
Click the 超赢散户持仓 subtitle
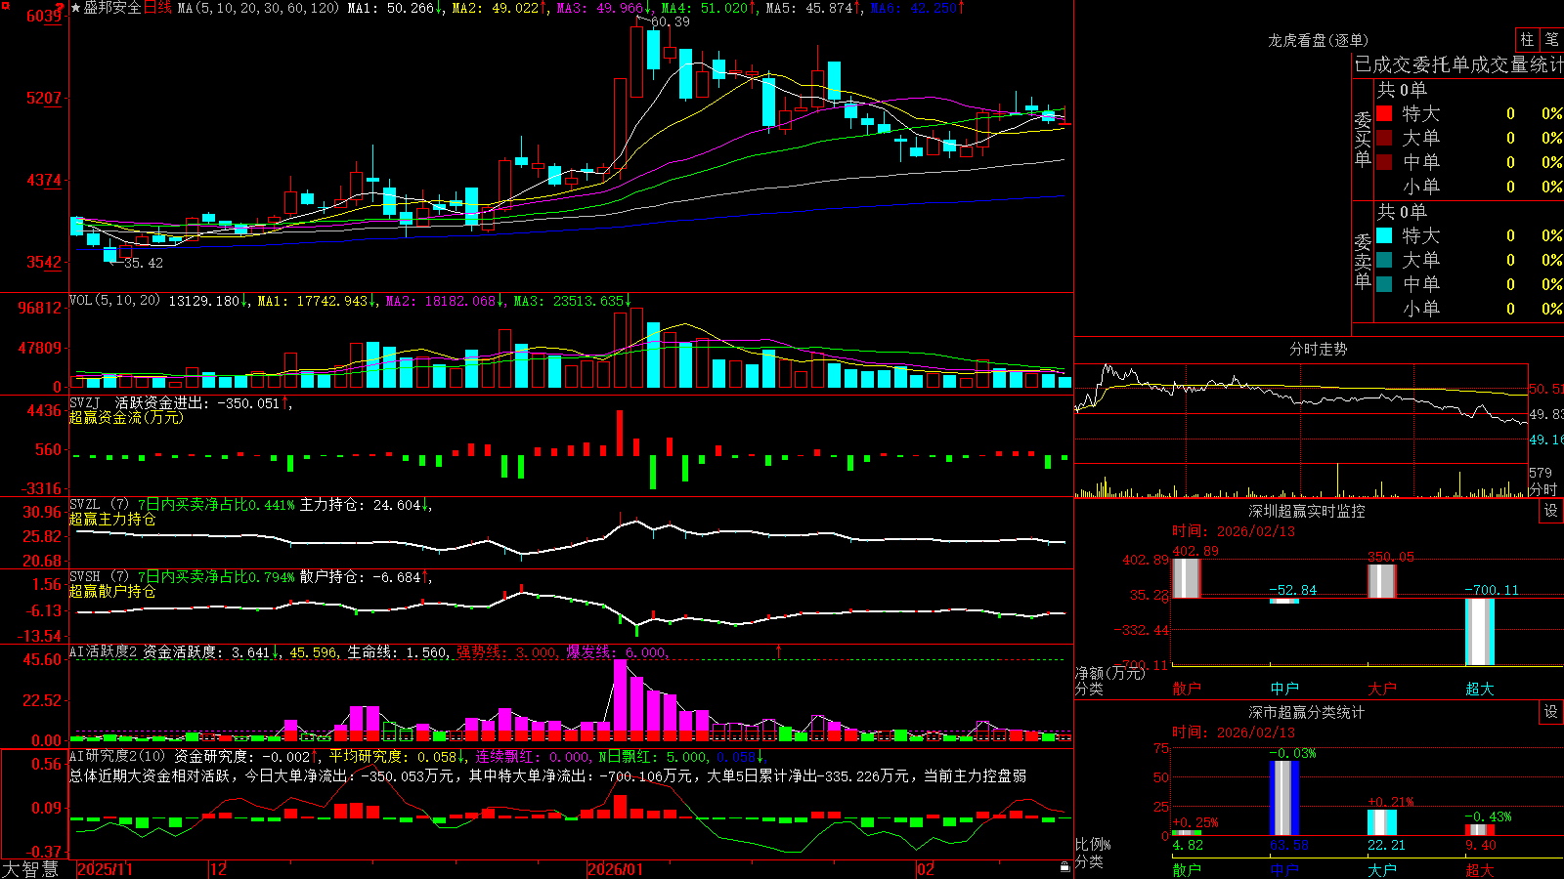(112, 591)
